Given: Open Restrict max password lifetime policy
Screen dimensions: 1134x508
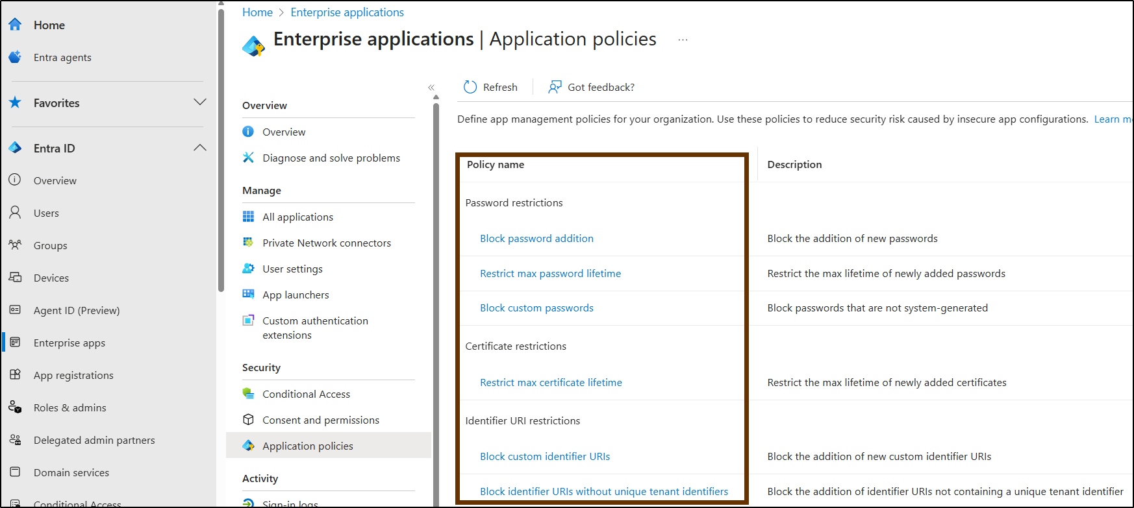Looking at the screenshot, I should coord(550,273).
